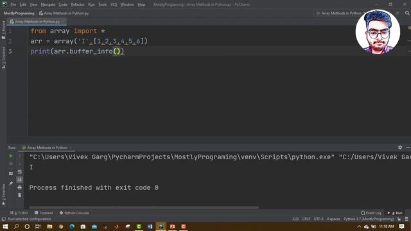Toggle scroll to end in Run console
Image resolution: width=411 pixels, height=231 pixels.
click(20, 180)
